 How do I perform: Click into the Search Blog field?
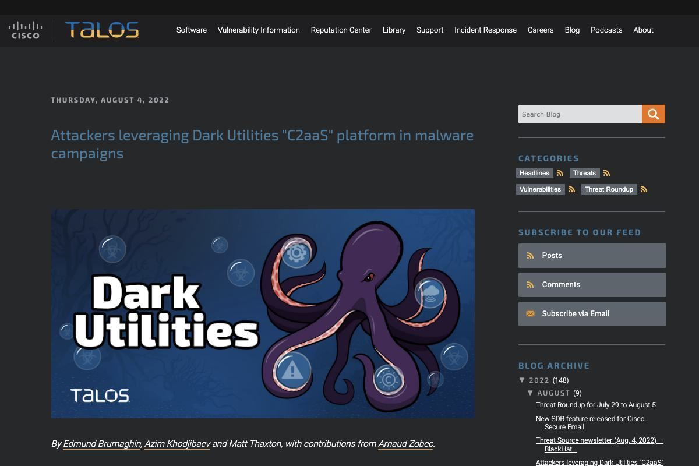pyautogui.click(x=580, y=114)
